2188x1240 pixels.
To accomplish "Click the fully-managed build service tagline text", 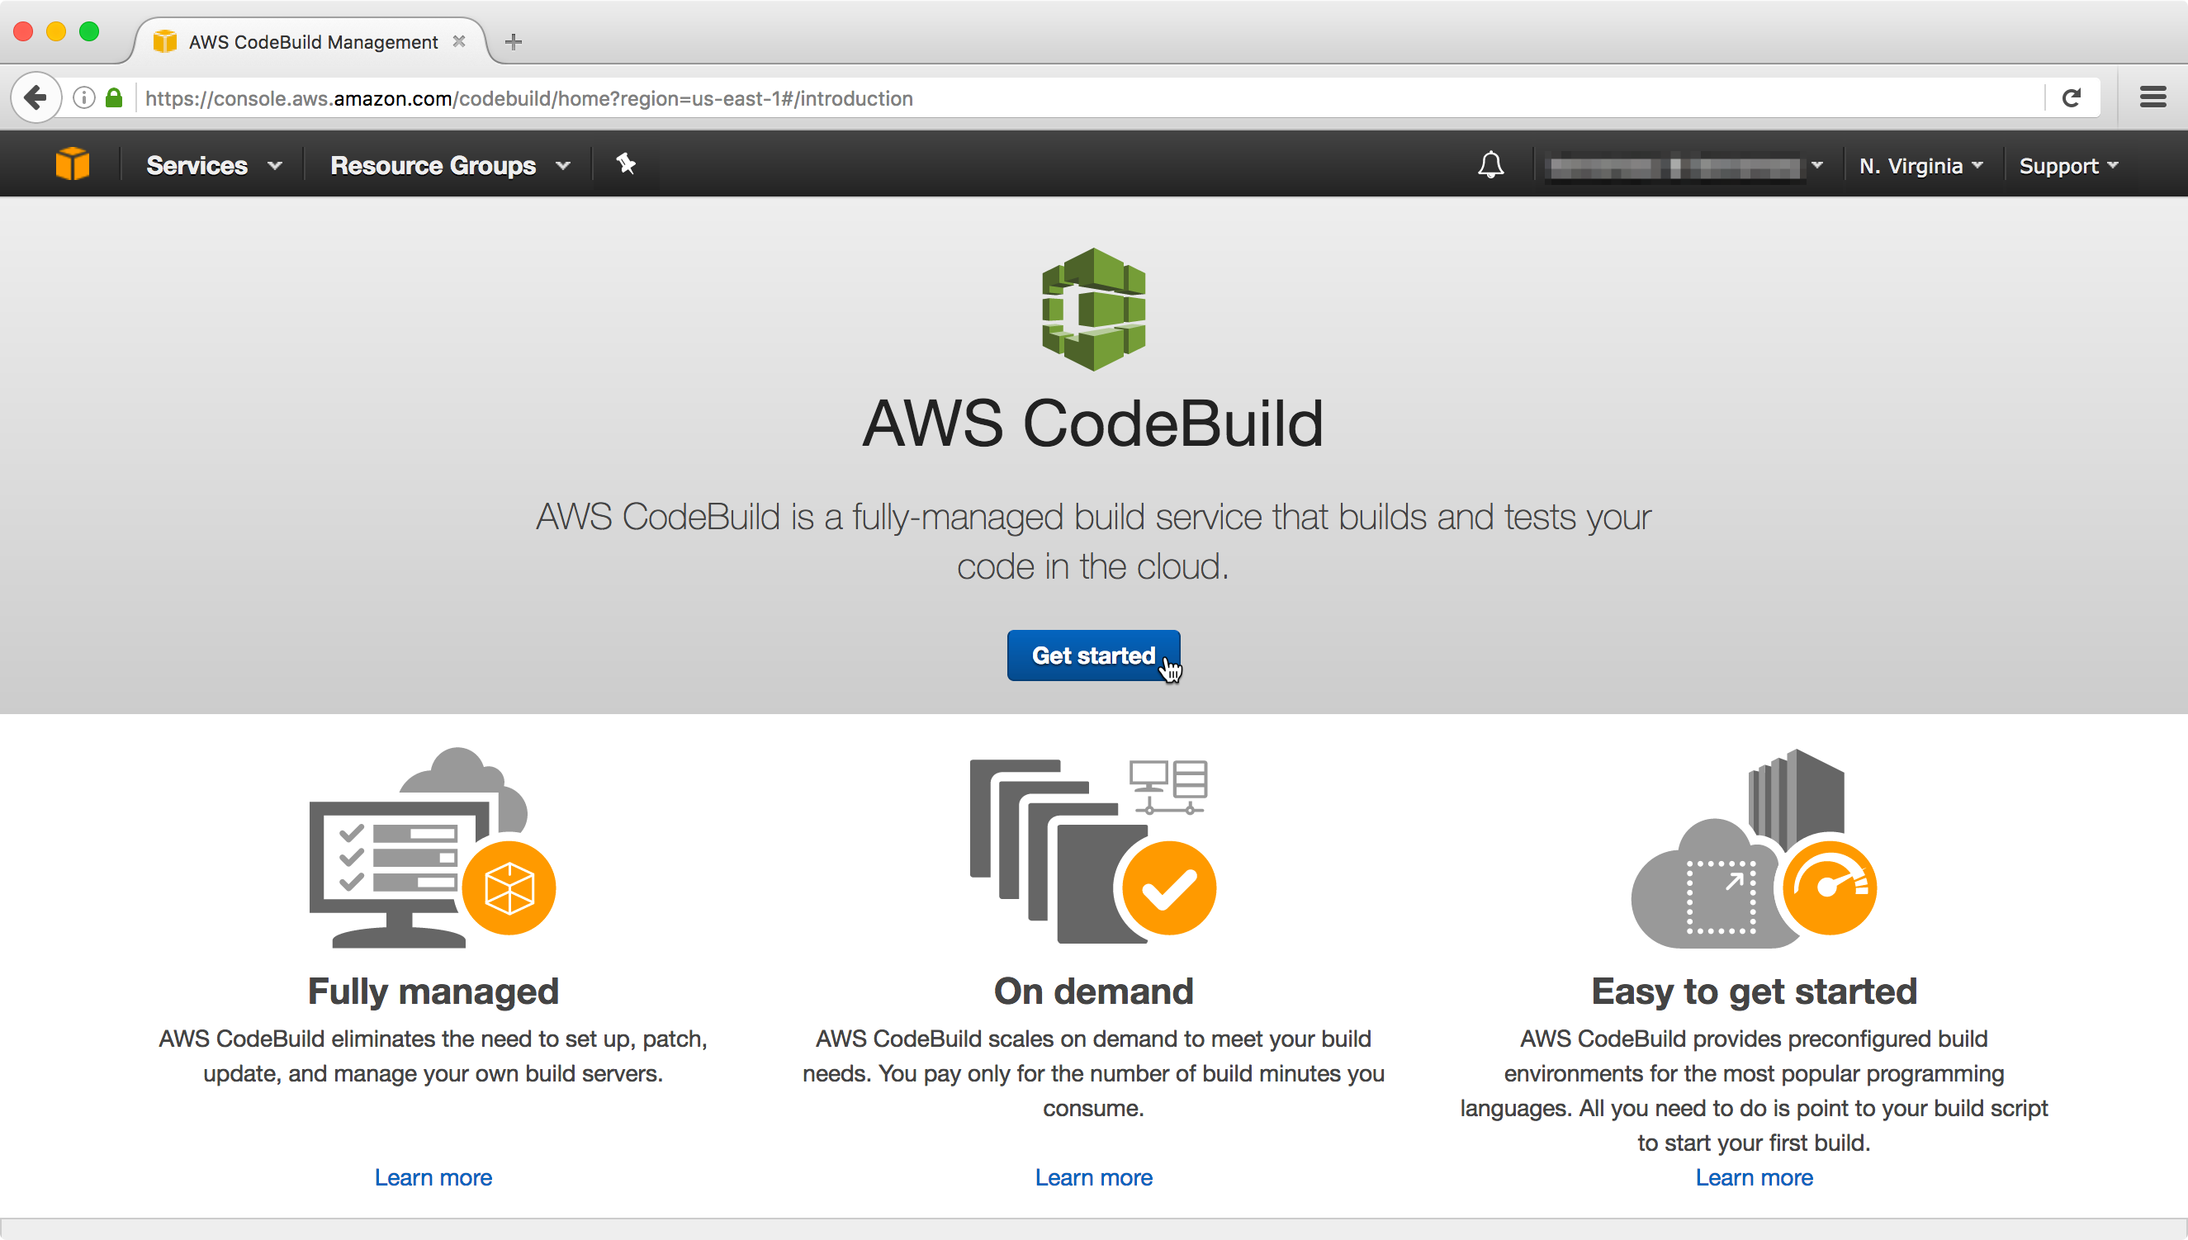I will point(1093,542).
